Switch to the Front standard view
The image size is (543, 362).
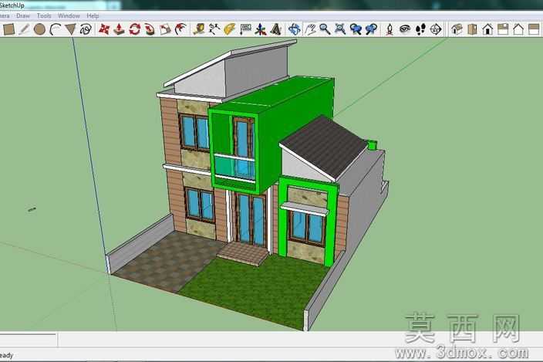tap(487, 29)
